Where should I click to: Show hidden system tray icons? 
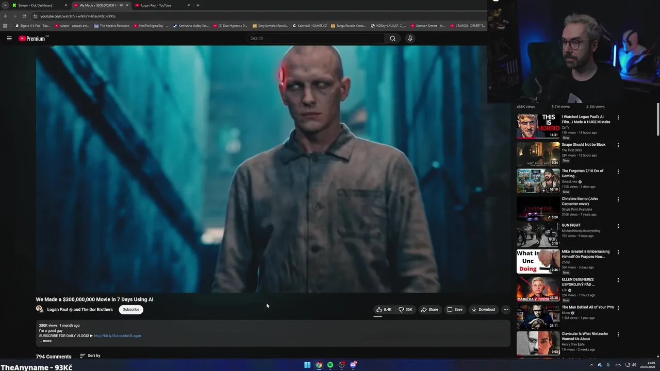[591, 365]
